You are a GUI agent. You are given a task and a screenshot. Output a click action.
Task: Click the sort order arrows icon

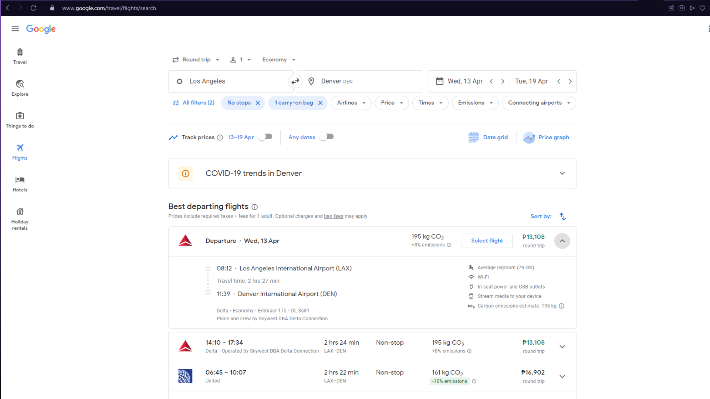tap(562, 216)
